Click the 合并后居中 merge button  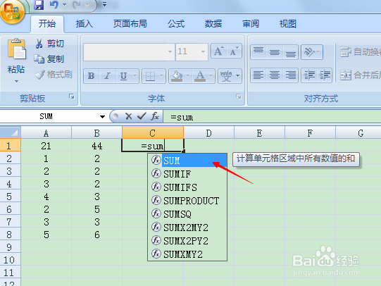pos(361,75)
